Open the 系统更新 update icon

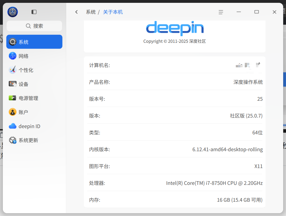[x=13, y=140]
